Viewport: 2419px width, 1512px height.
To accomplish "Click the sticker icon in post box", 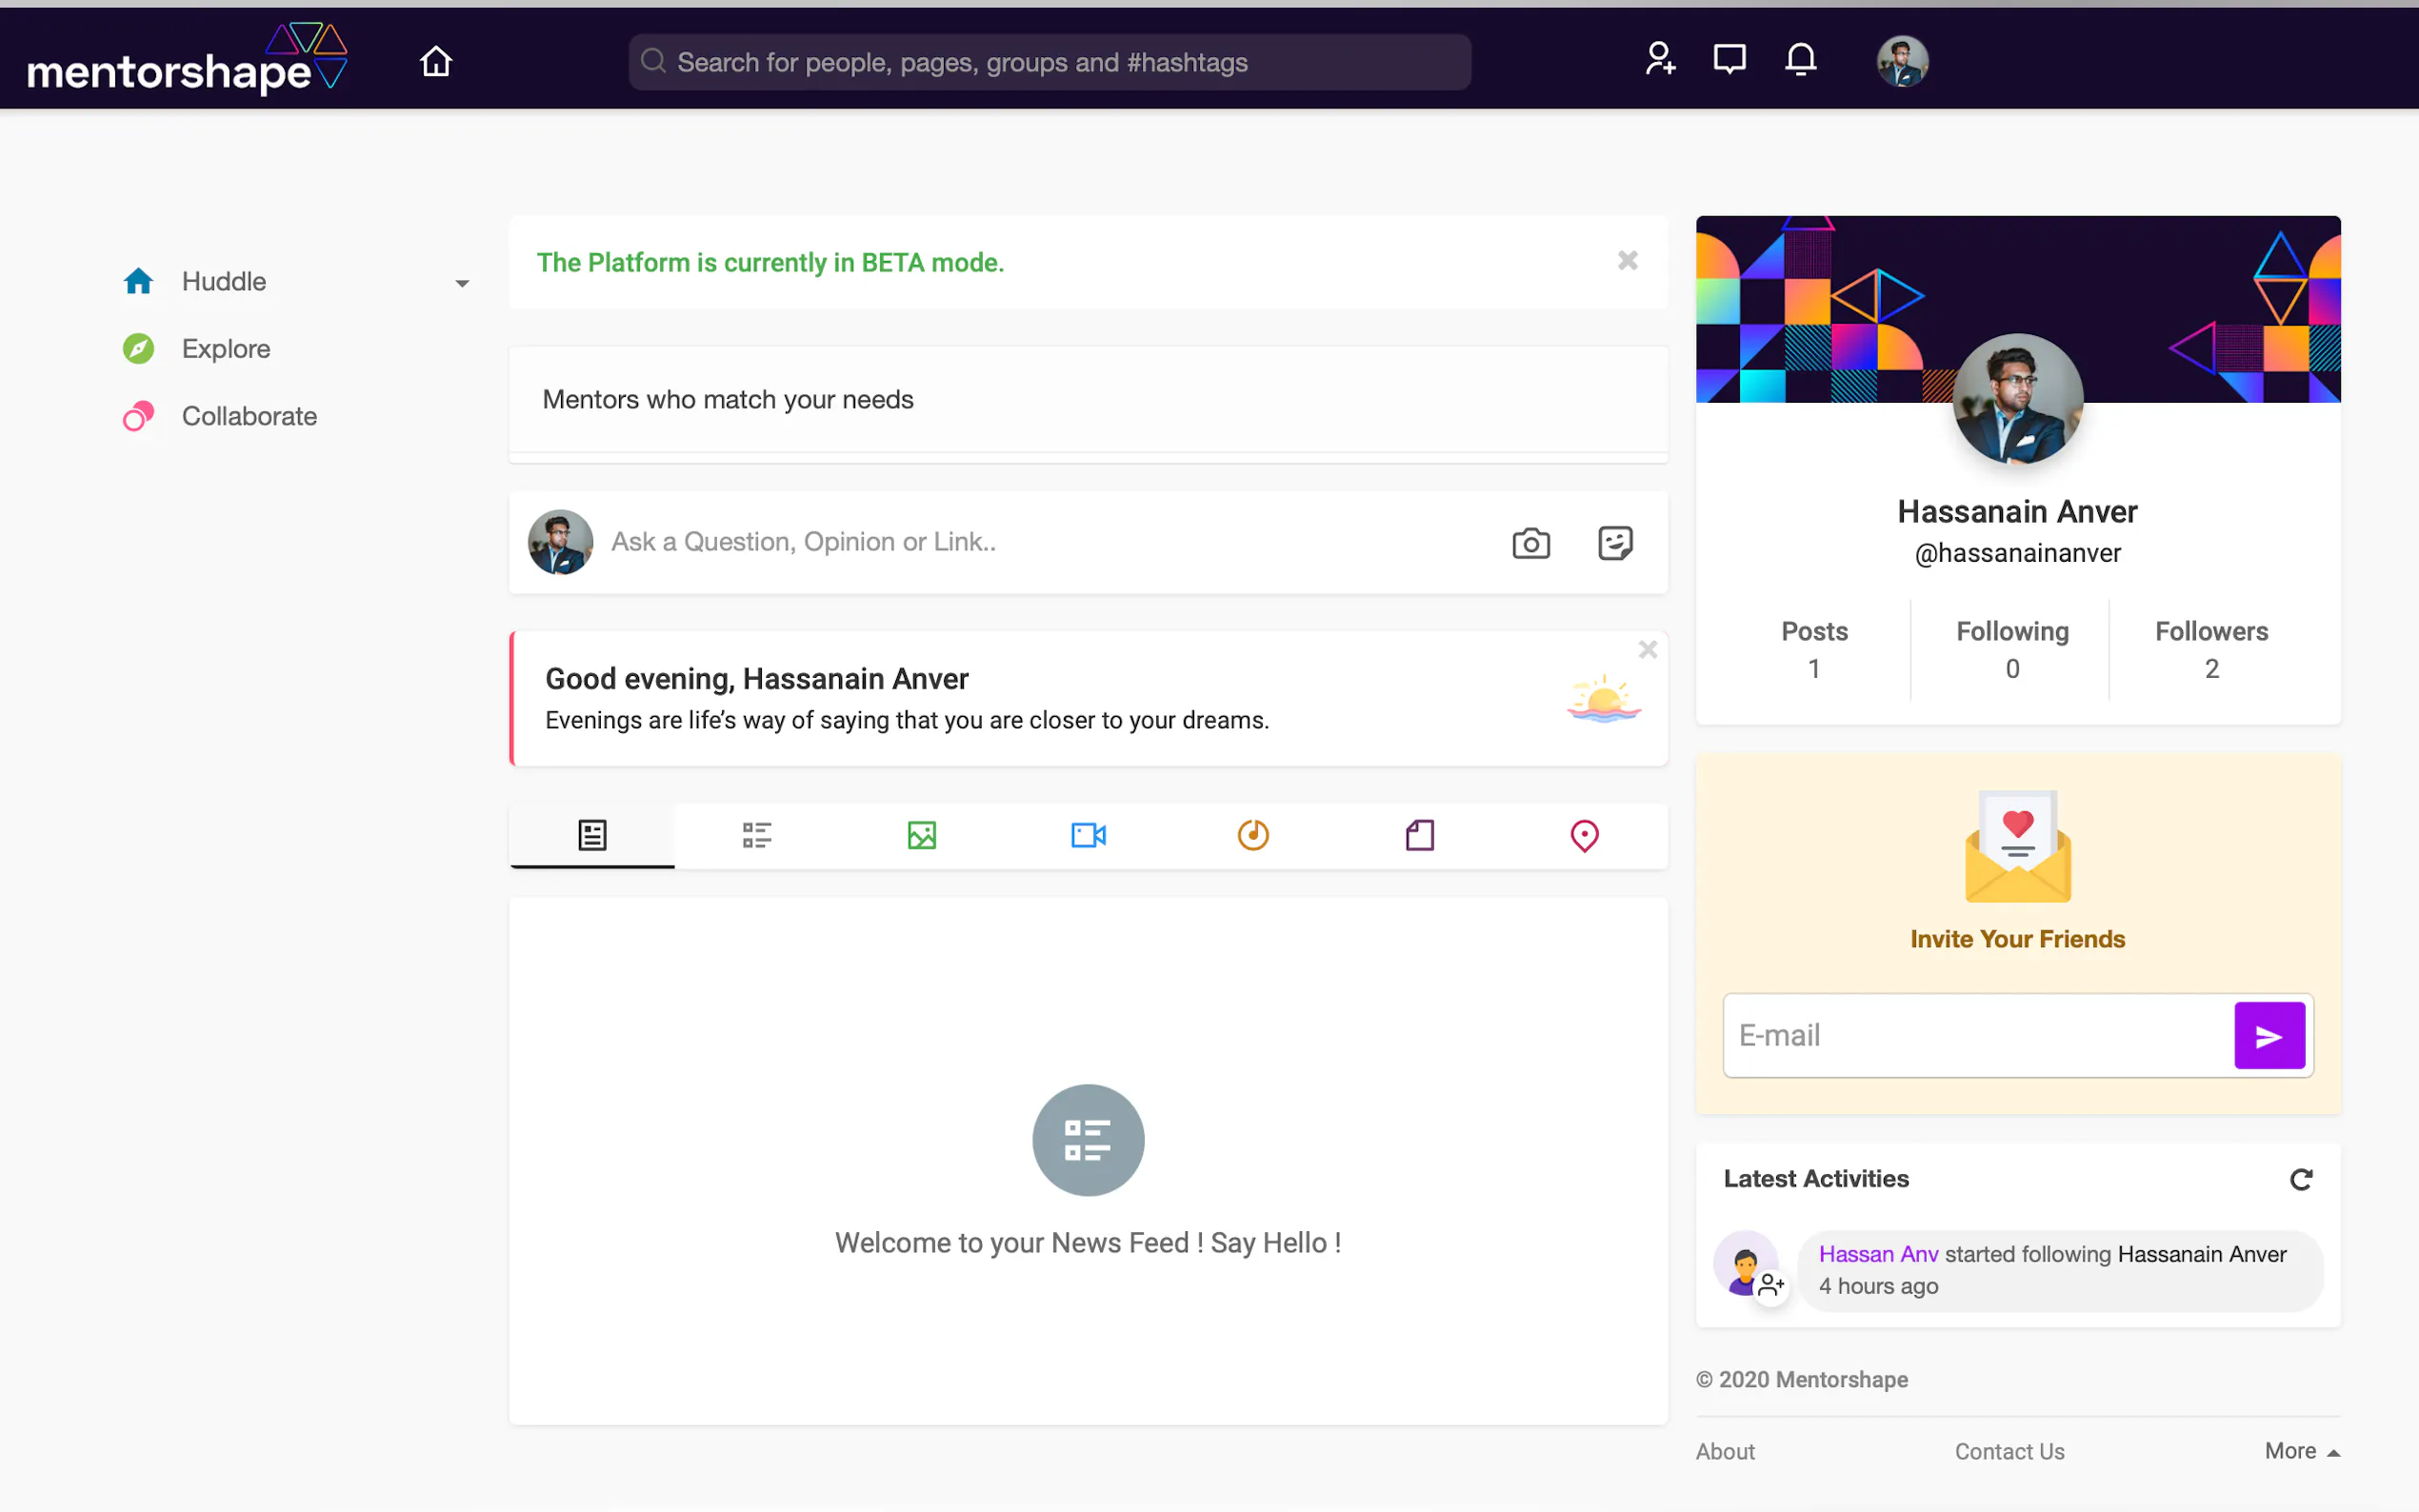I will 1614,543.
